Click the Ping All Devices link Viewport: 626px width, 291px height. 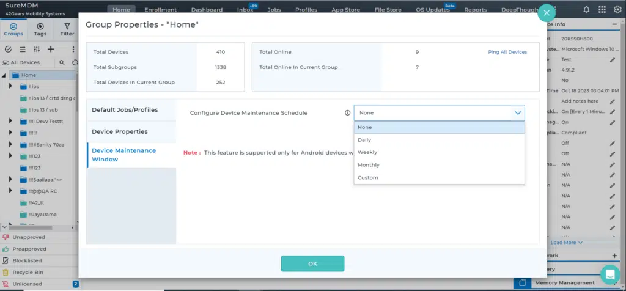tap(507, 52)
